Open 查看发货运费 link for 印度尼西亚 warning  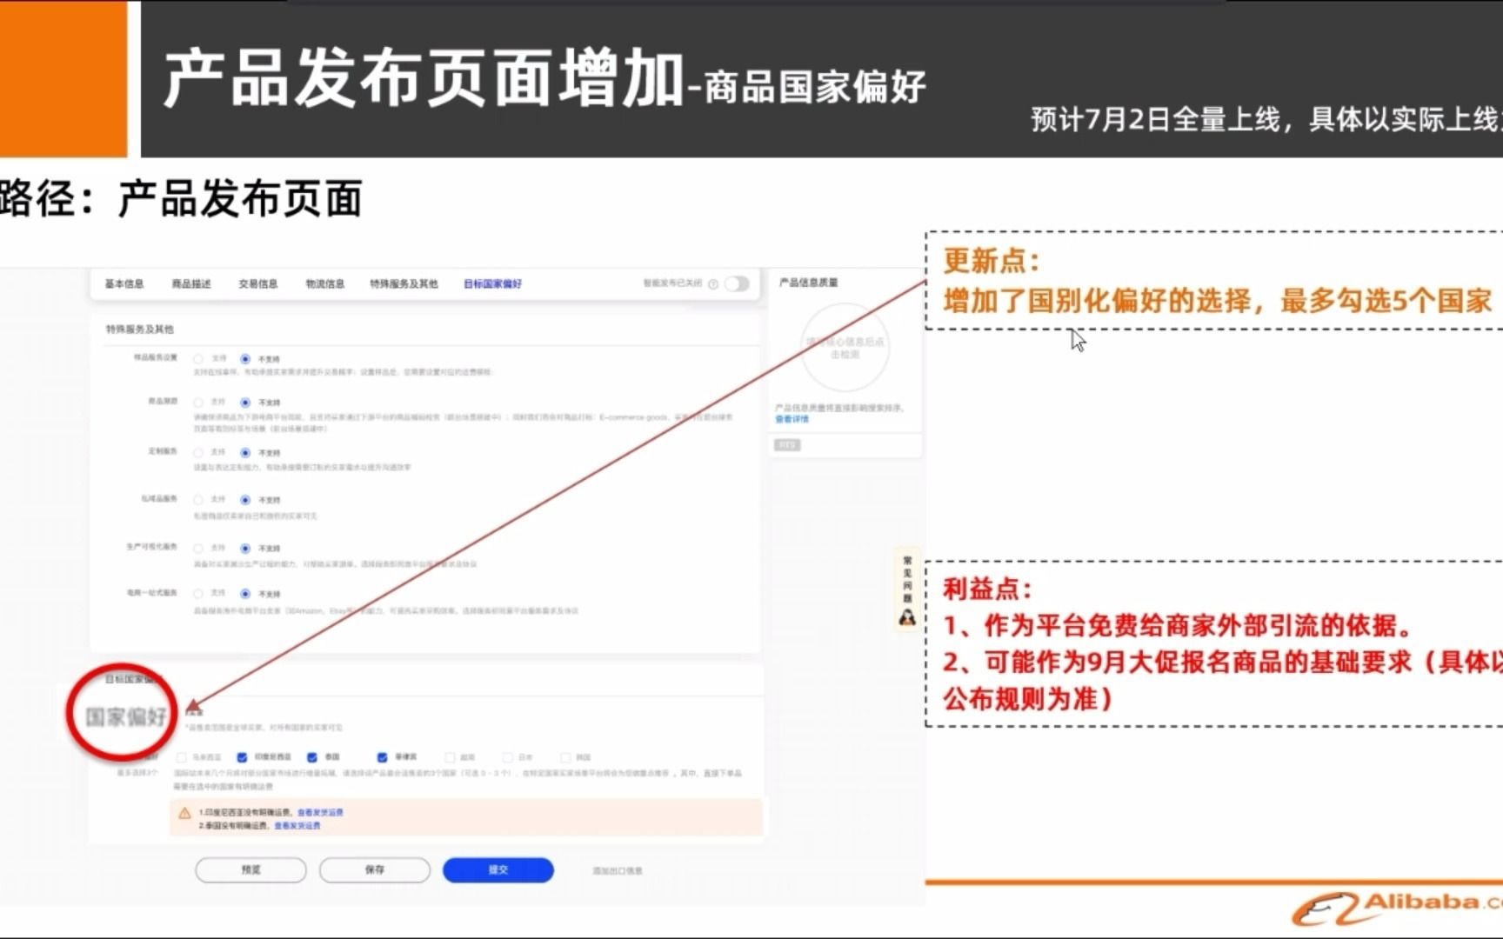tap(320, 812)
